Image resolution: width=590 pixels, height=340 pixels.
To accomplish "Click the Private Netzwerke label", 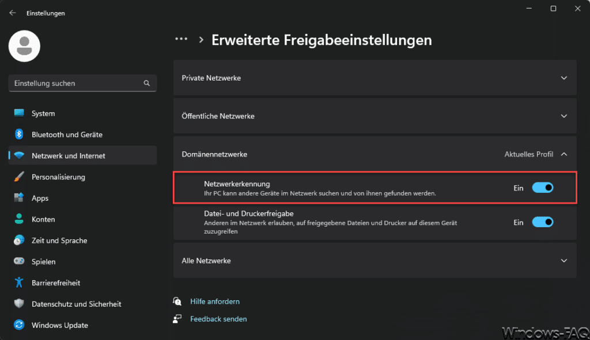I will click(211, 78).
